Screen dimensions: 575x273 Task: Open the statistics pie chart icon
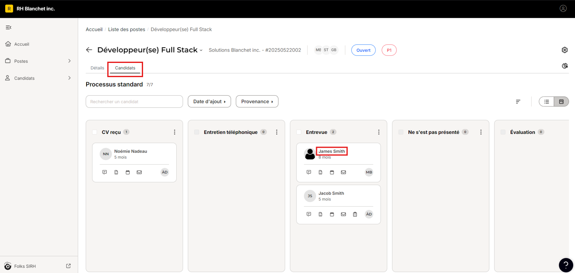tap(565, 66)
